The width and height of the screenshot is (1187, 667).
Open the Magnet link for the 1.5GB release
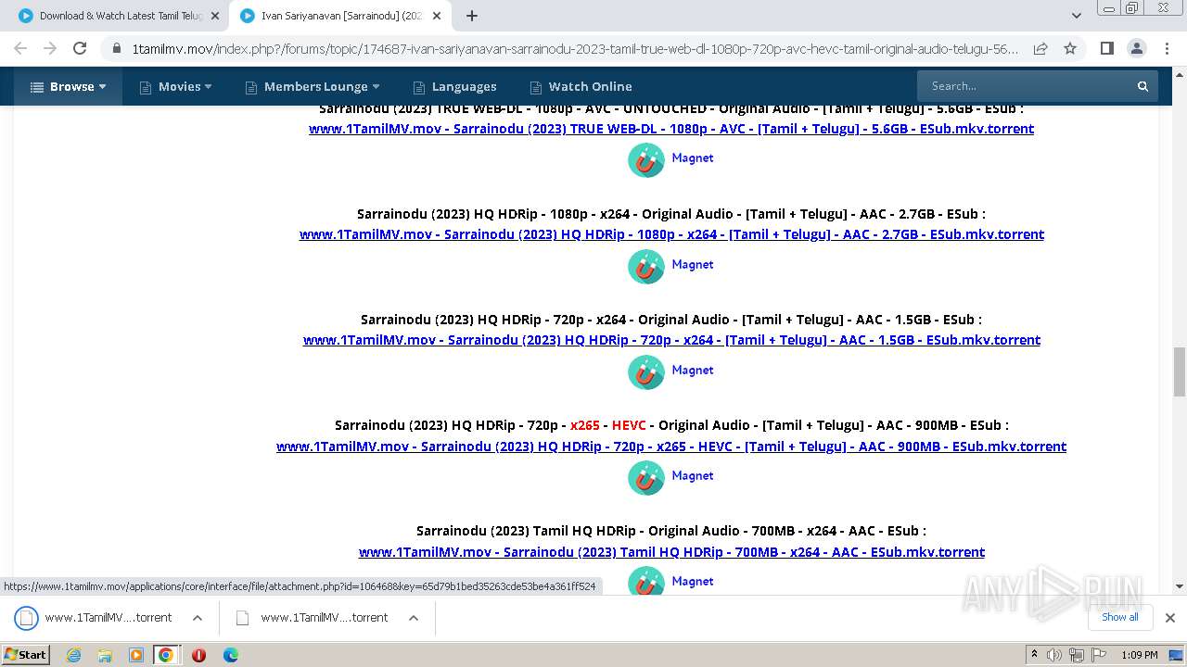tap(693, 371)
